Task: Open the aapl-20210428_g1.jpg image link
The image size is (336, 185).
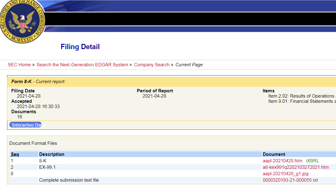Action: (x=286, y=174)
